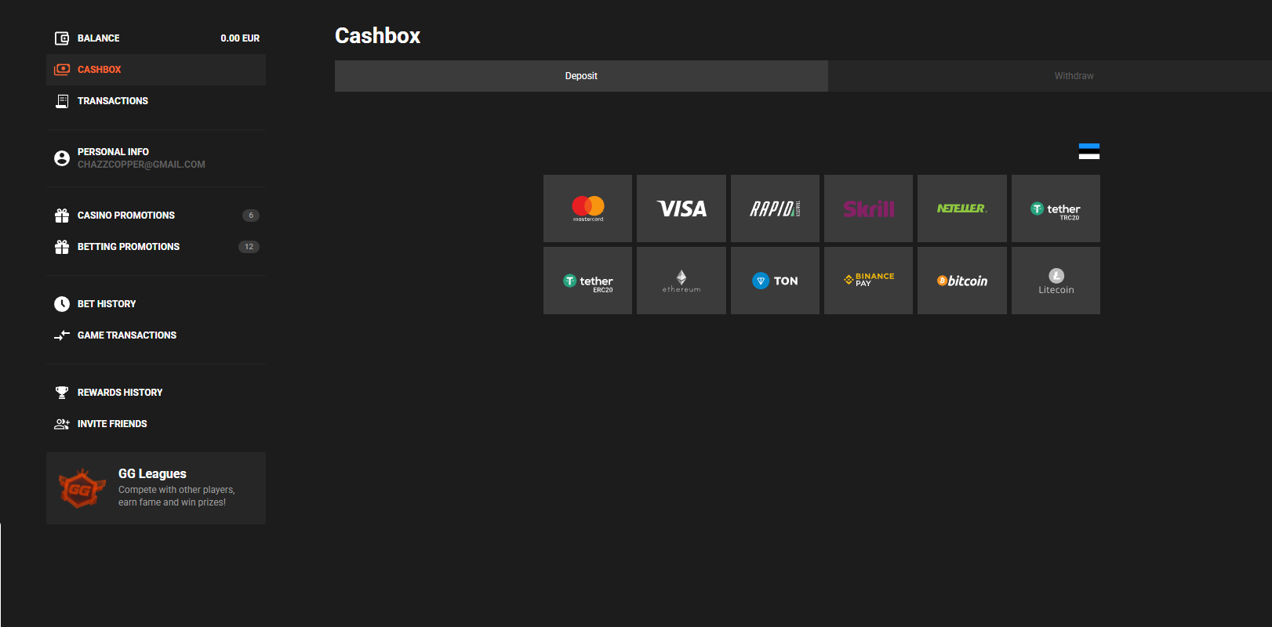Click the Betting Promotions gift icon

[62, 247]
